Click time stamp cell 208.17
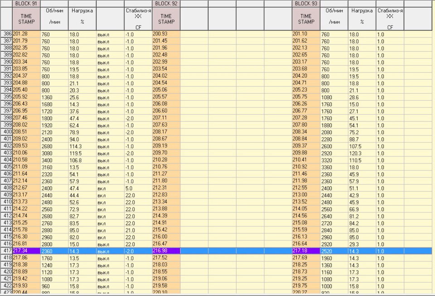This screenshot has width=435, height=296. coord(166,132)
